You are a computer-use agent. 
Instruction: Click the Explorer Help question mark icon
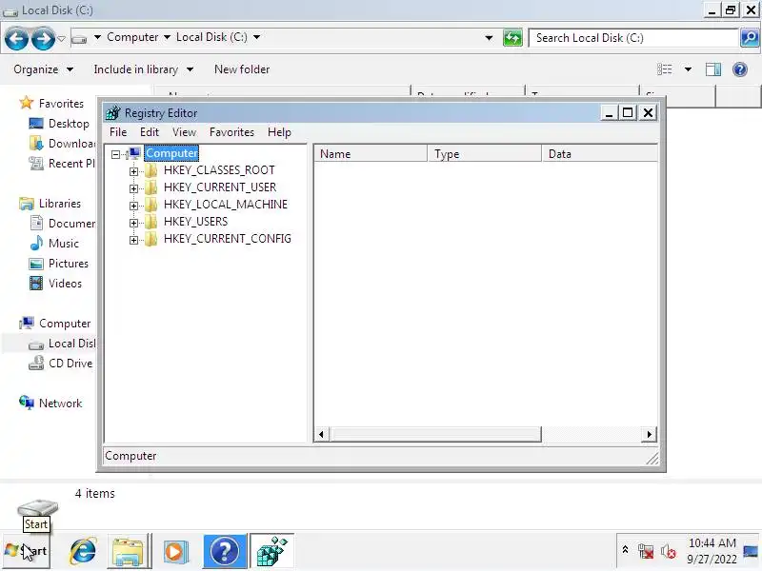[740, 69]
